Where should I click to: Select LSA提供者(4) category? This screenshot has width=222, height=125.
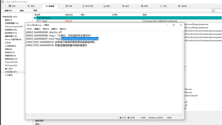click(x=10, y=46)
